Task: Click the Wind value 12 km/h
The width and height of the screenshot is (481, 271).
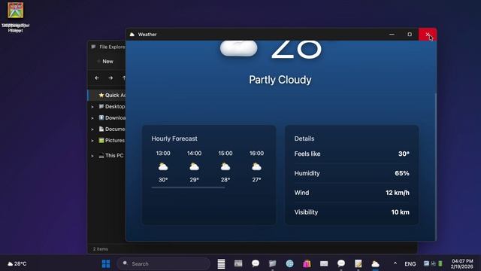Action: (398, 193)
